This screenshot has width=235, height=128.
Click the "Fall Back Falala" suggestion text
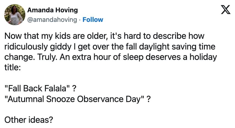coord(38,89)
